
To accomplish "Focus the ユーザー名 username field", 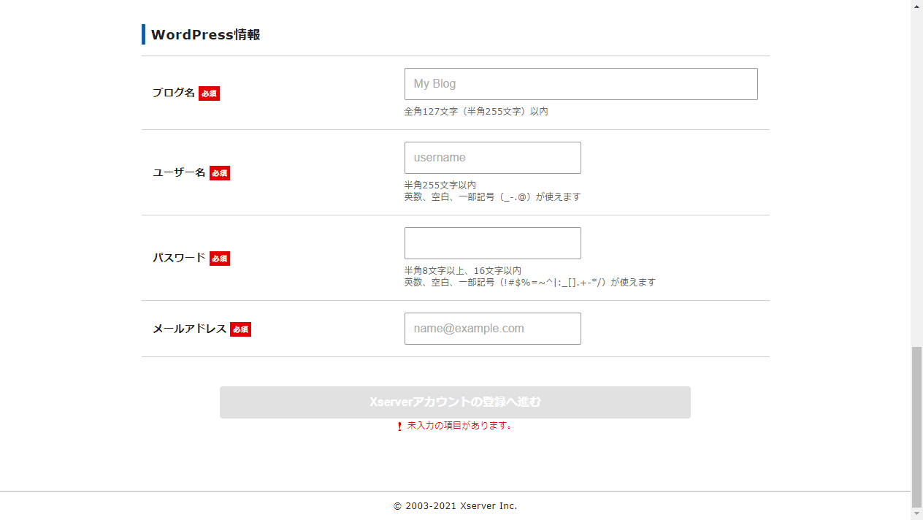I will (x=493, y=158).
